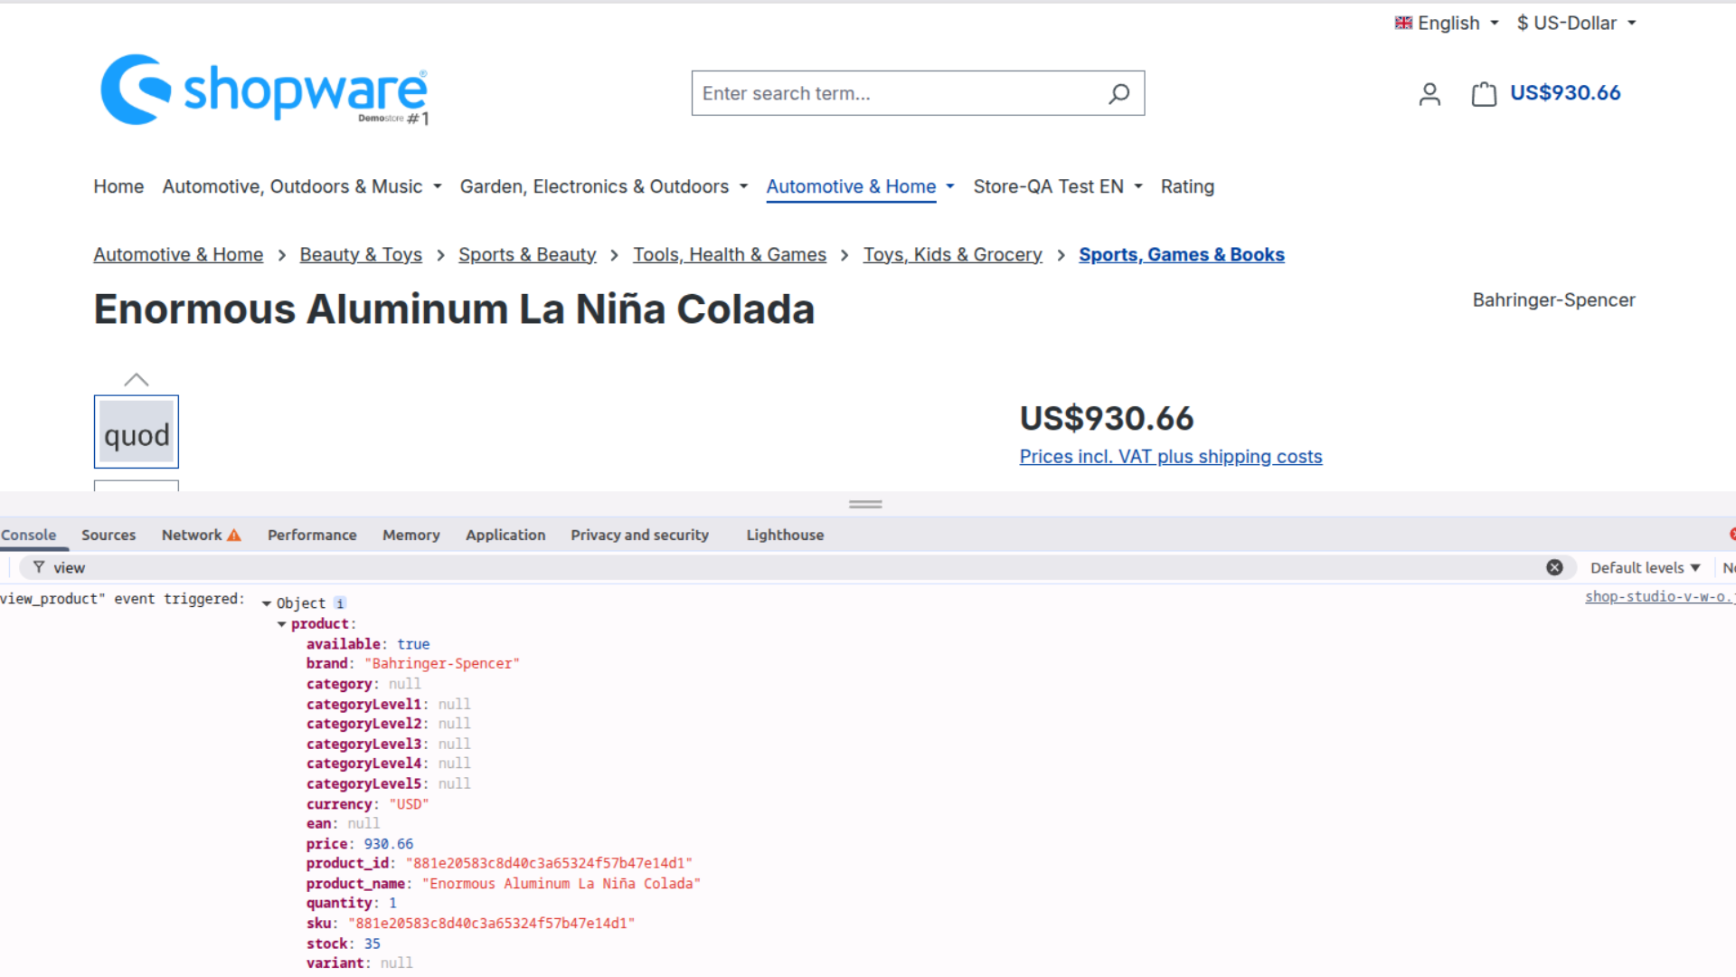Open the English language dropdown
This screenshot has width=1736, height=977.
coord(1447,23)
